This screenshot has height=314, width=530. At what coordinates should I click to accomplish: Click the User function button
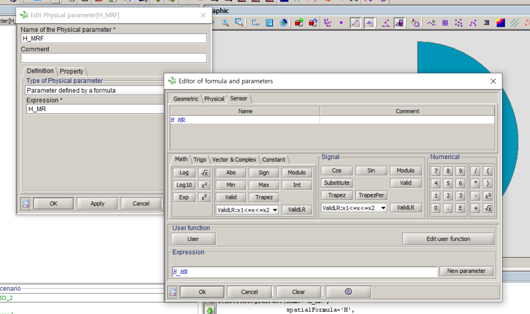coord(193,239)
